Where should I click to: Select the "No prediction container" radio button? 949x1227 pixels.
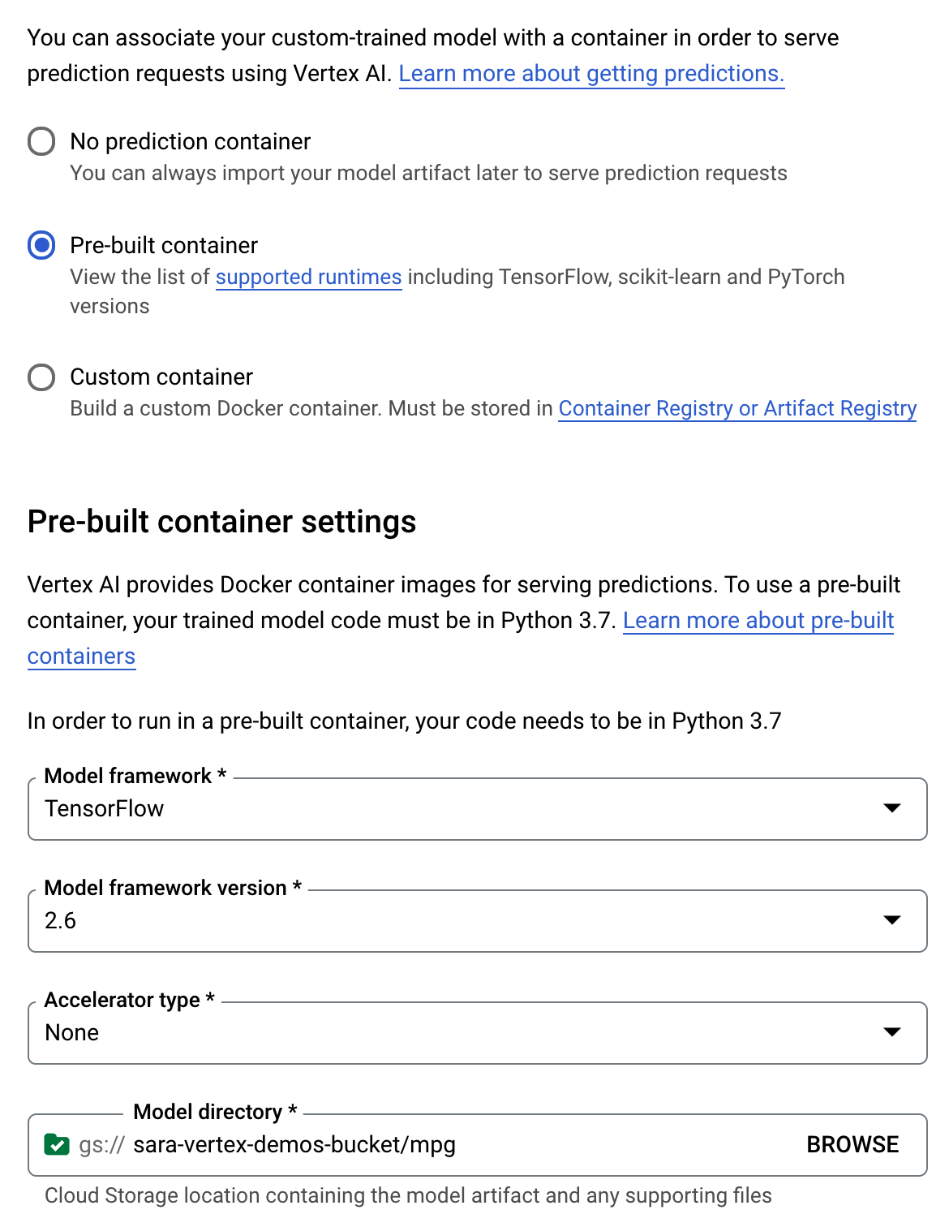(x=42, y=141)
